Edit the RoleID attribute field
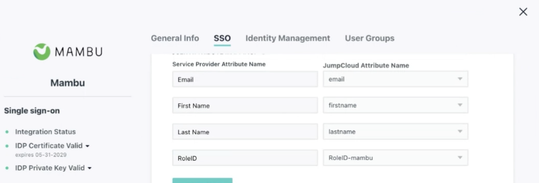The height and width of the screenshot is (183, 539). (x=245, y=158)
